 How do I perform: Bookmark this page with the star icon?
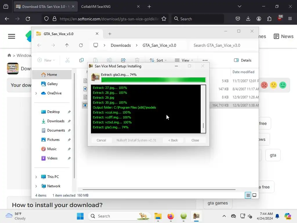164,19
